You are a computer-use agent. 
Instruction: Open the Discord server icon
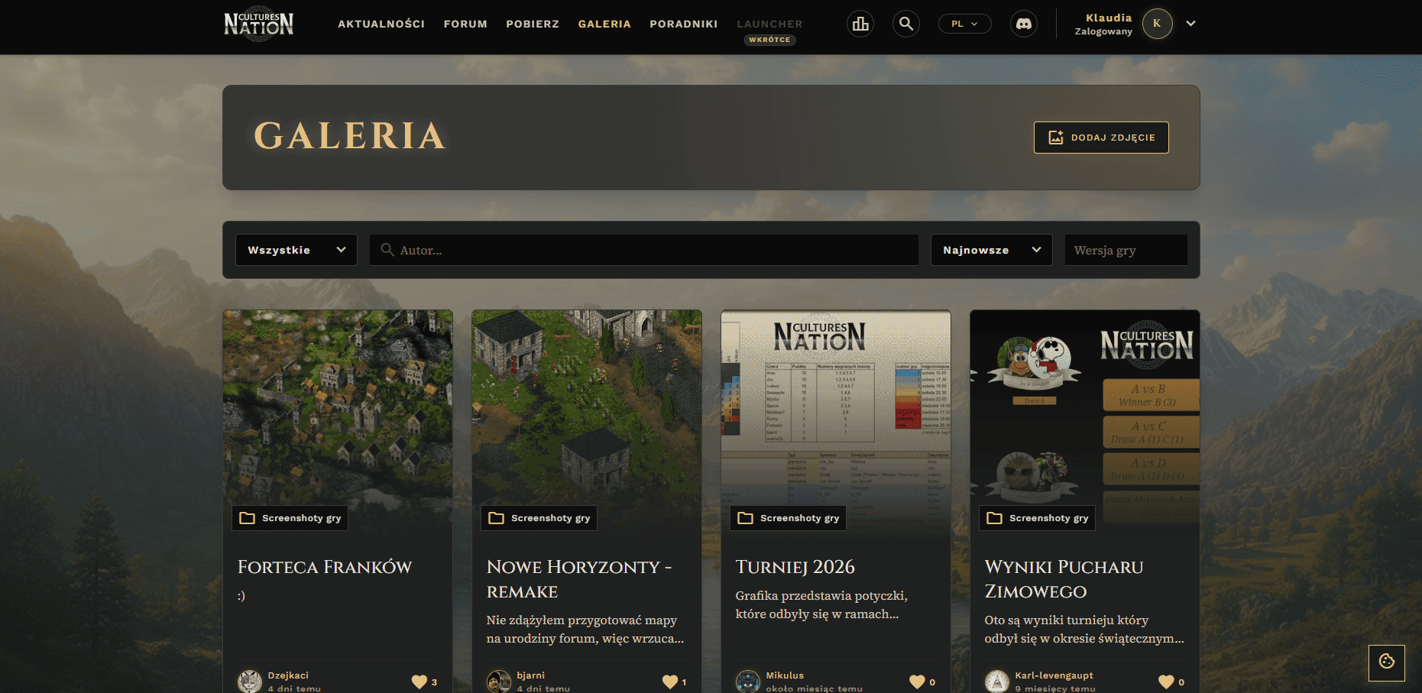coord(1024,24)
